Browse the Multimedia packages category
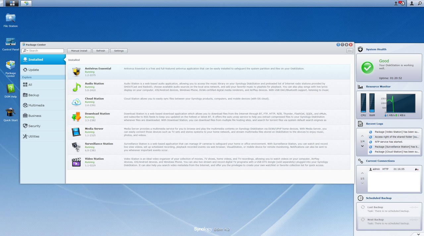This screenshot has width=424, height=236. [43, 105]
